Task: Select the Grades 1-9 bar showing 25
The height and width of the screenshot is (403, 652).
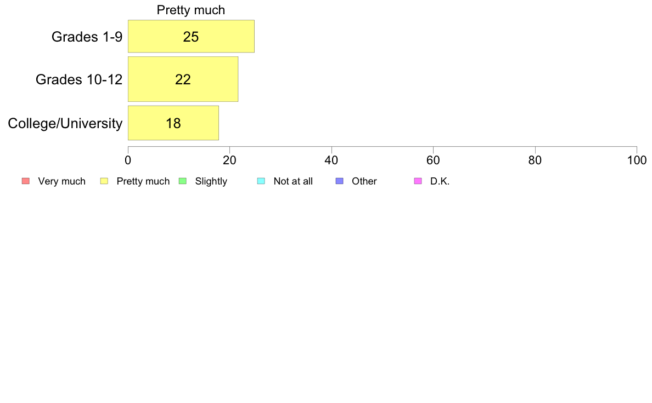Action: click(192, 37)
